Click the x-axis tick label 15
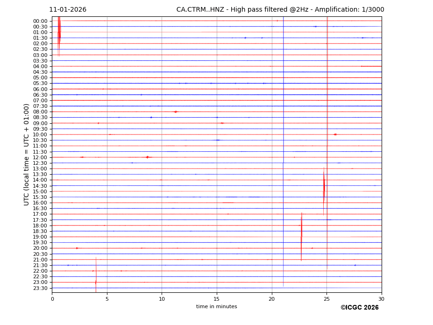 (217, 299)
